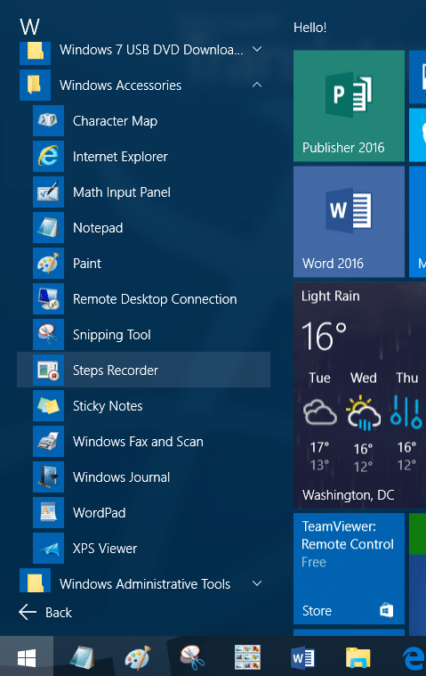Select the Character Map label
The height and width of the screenshot is (676, 426).
pyautogui.click(x=115, y=121)
